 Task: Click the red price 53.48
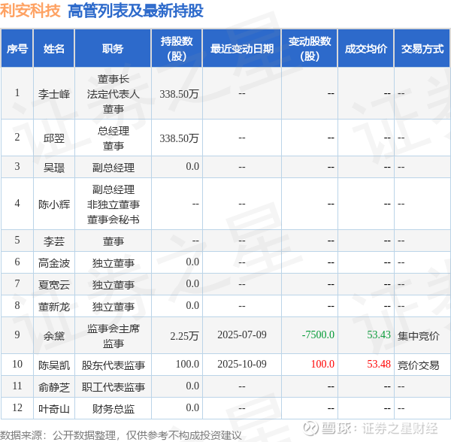[x=379, y=364]
